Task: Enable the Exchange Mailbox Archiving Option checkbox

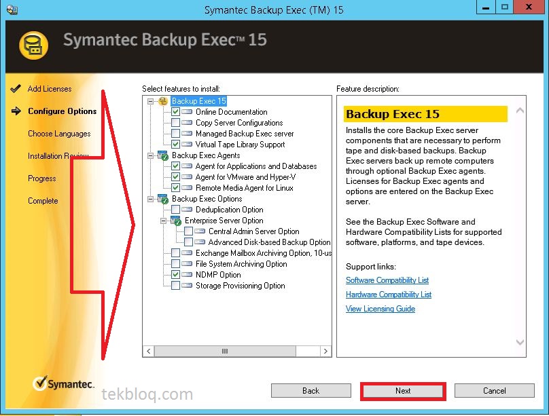Action: pyautogui.click(x=176, y=253)
